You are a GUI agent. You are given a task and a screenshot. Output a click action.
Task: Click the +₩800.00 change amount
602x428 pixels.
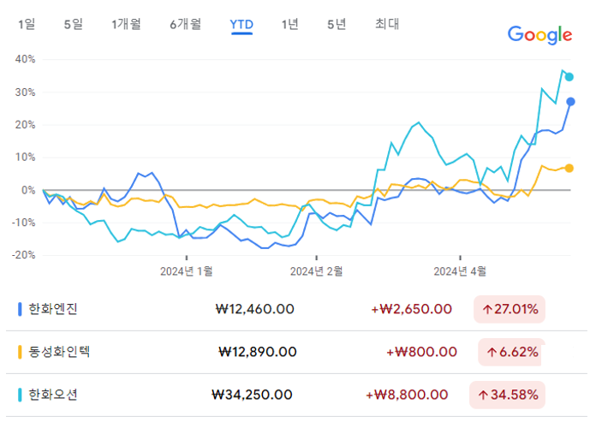point(421,352)
